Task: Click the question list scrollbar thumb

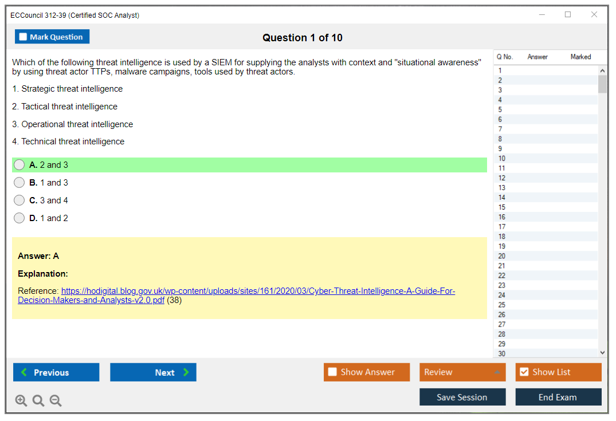Action: (x=602, y=84)
